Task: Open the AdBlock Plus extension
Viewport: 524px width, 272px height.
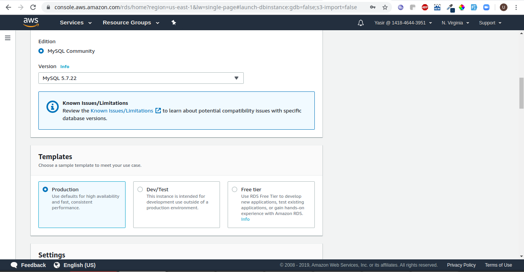Action: click(x=425, y=7)
